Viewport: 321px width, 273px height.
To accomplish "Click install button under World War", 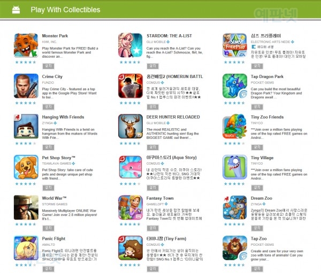I will tap(48, 228).
